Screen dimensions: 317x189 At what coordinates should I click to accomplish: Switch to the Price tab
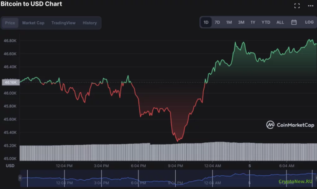10,23
